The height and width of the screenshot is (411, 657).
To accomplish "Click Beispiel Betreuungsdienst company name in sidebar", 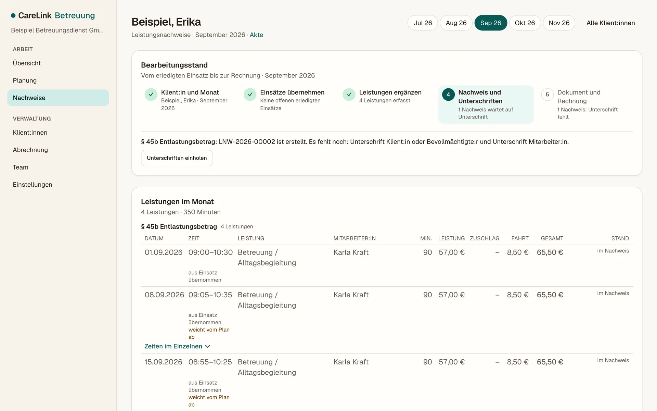I will click(x=57, y=30).
